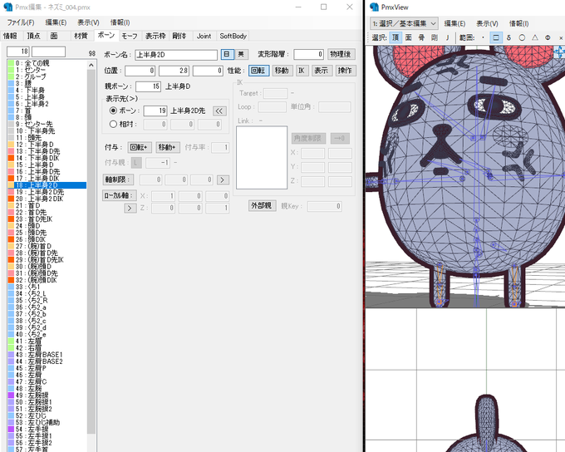Toggle 回転+ grant option

click(x=140, y=147)
